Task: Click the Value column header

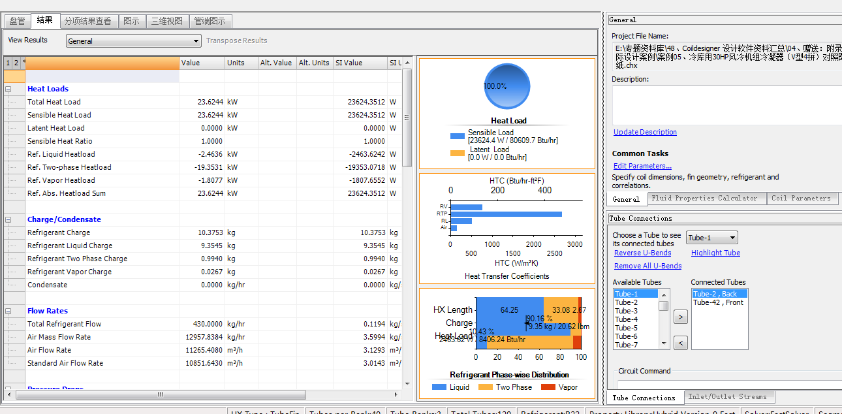Action: click(202, 63)
